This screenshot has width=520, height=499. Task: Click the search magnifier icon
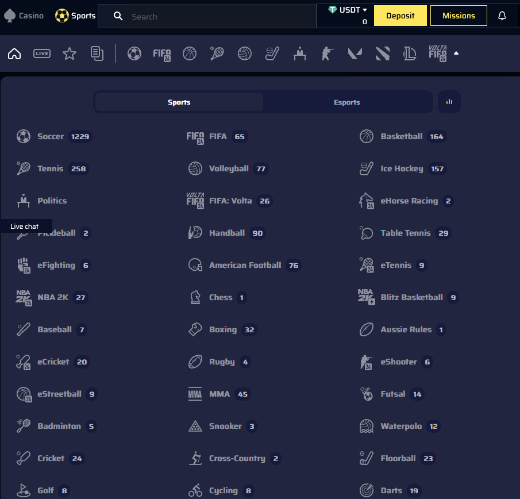[118, 16]
